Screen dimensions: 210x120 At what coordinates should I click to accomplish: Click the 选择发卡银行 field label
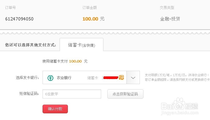(27, 77)
